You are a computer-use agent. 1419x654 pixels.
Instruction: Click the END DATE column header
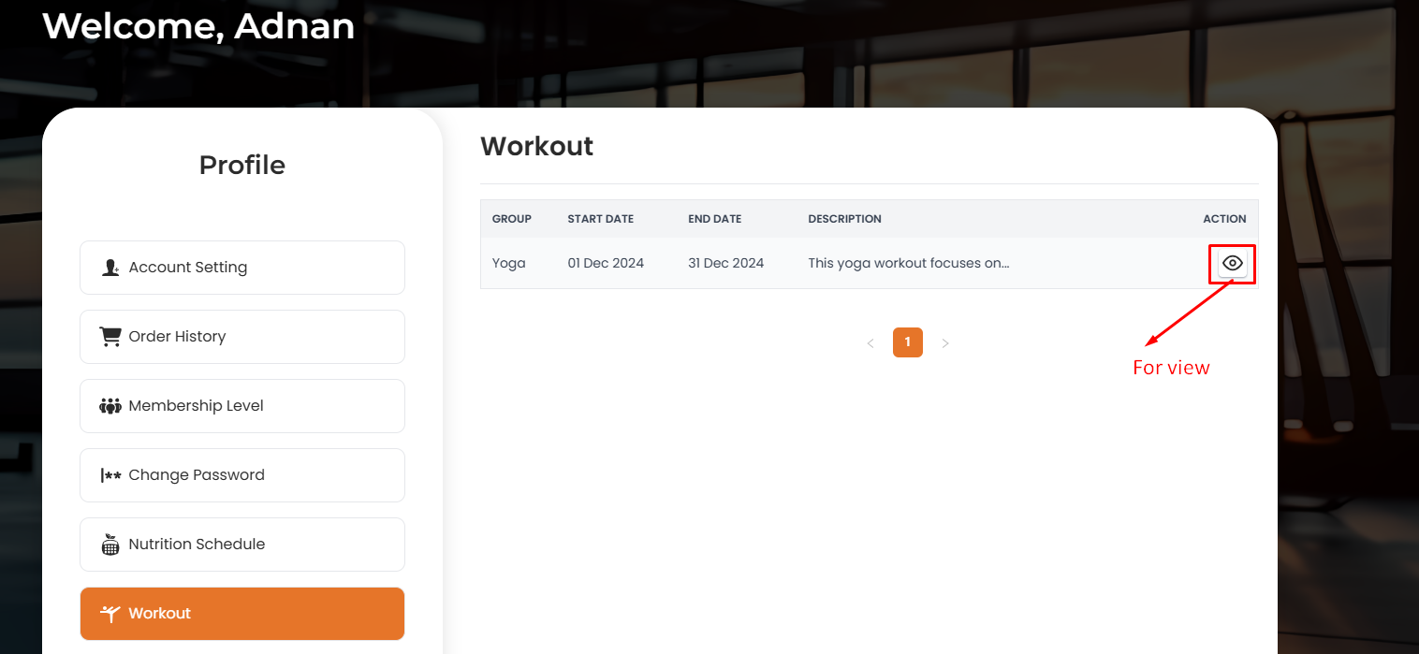click(714, 219)
